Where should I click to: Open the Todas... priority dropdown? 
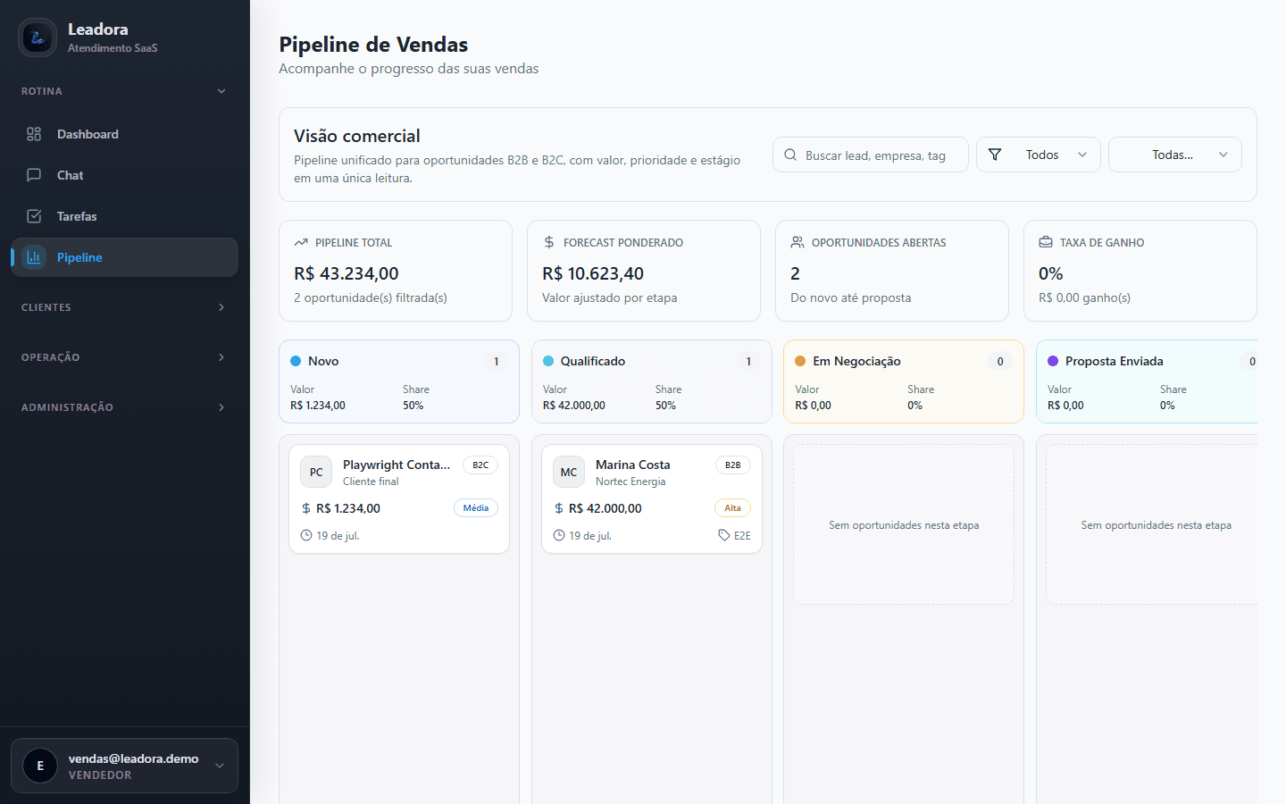click(x=1175, y=155)
